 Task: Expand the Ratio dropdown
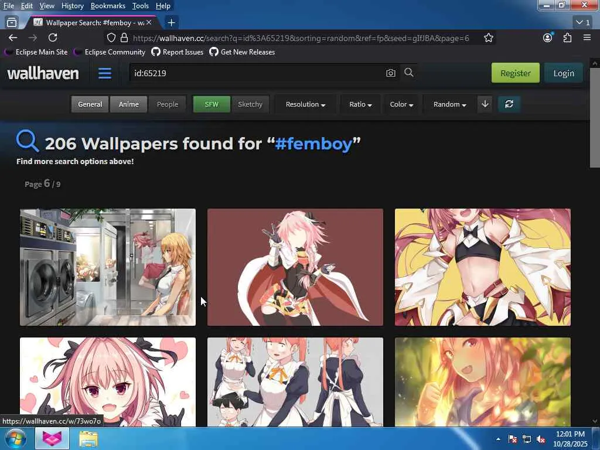(x=360, y=104)
